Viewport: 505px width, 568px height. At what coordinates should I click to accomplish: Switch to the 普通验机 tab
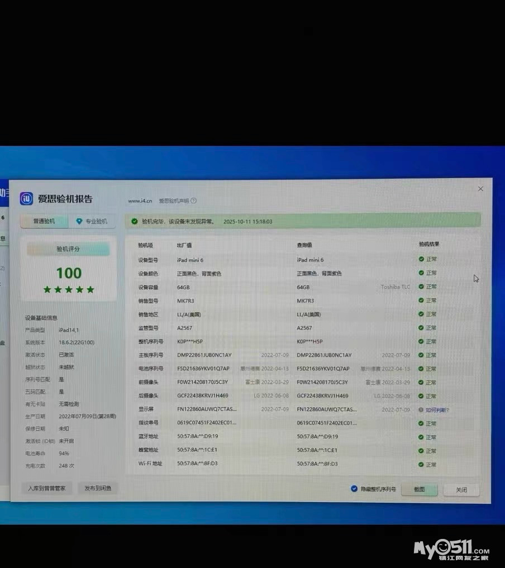(44, 222)
